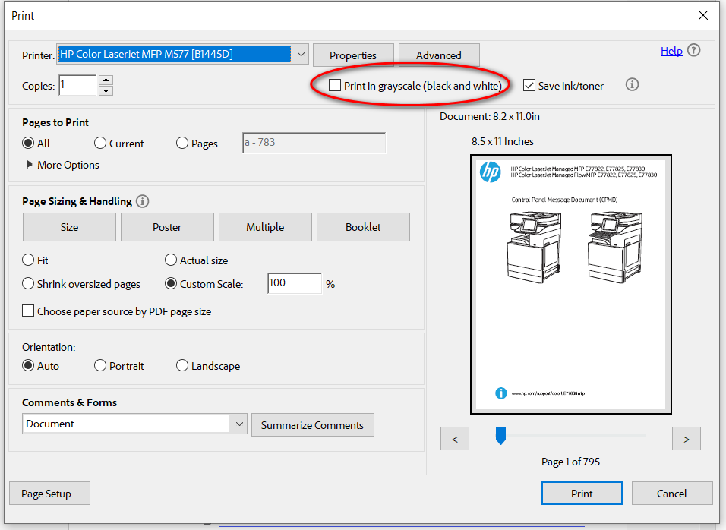Decrease copies using the down stepper arrow

coord(106,90)
